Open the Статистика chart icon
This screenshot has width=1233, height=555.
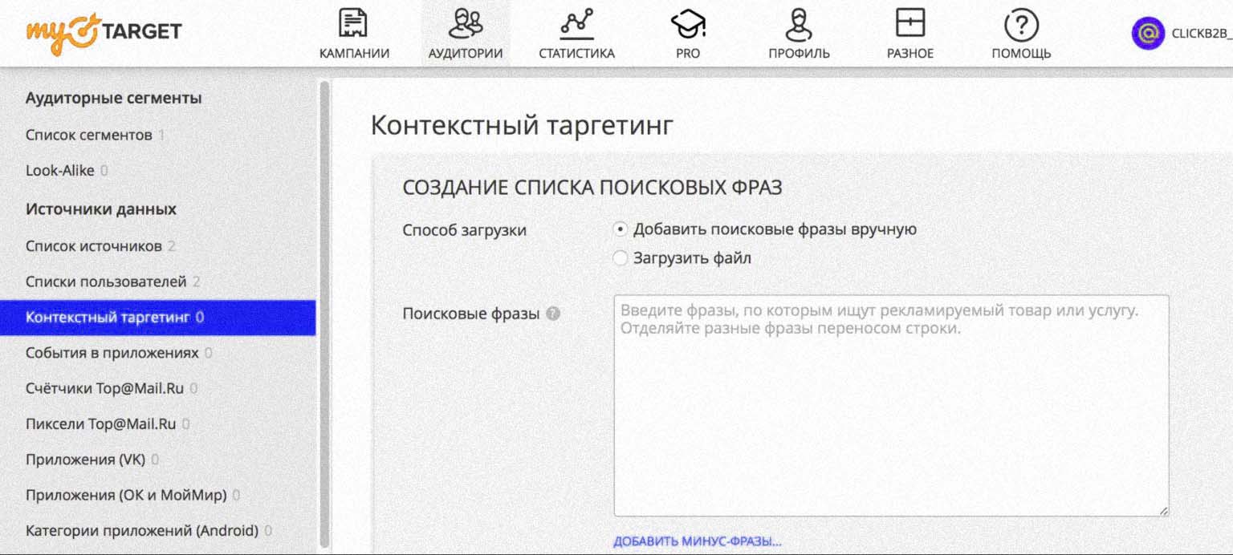coord(576,23)
